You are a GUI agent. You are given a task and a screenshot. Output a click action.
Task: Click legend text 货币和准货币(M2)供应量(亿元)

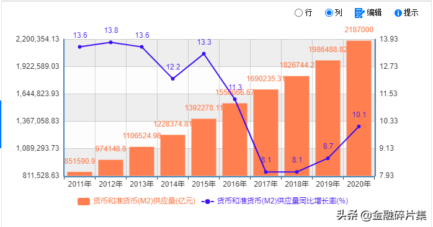144,201
